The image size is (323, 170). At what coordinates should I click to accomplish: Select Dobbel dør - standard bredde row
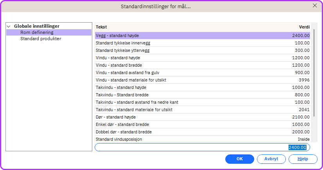203,132
